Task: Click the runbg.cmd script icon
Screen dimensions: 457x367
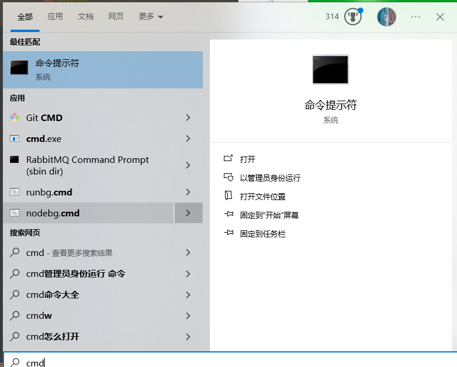Action: pyautogui.click(x=15, y=192)
